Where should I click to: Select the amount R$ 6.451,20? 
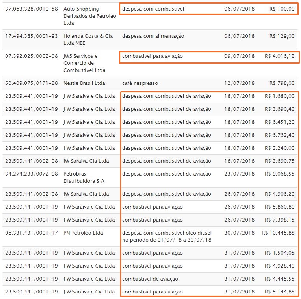[x=279, y=122]
